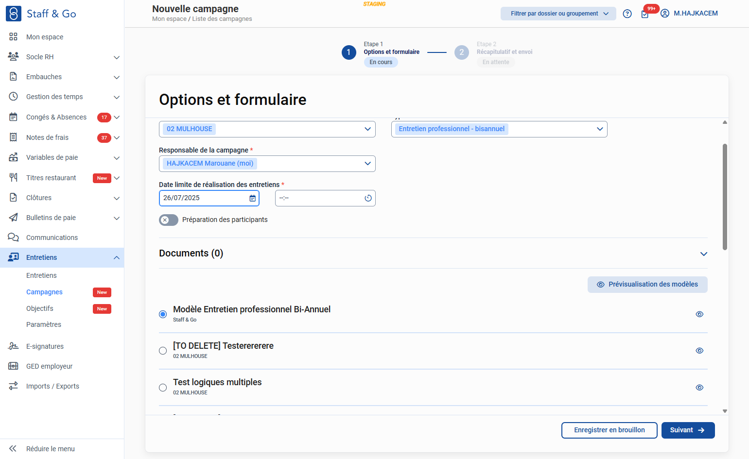Click Prévisualisation des modèles button

click(647, 285)
